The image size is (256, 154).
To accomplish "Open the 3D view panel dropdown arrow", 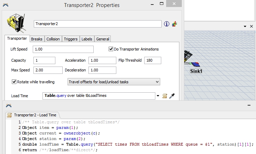I will tap(244, 26).
